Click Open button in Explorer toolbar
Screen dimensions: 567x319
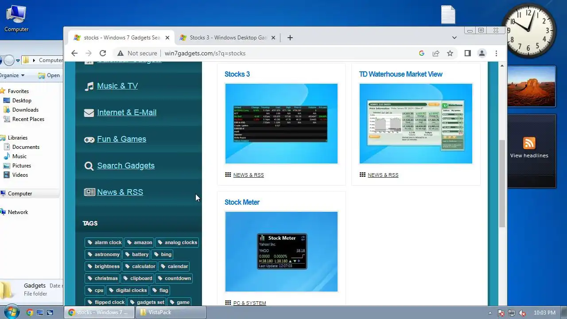tap(49, 75)
